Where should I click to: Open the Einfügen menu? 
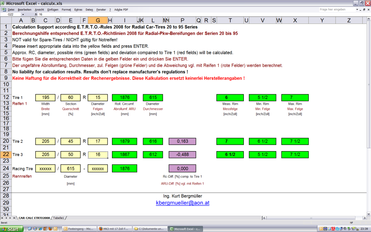point(53,9)
